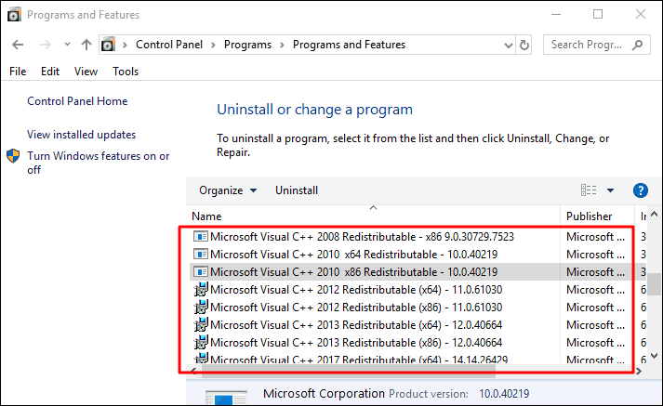Open View installed updates link

pos(82,135)
